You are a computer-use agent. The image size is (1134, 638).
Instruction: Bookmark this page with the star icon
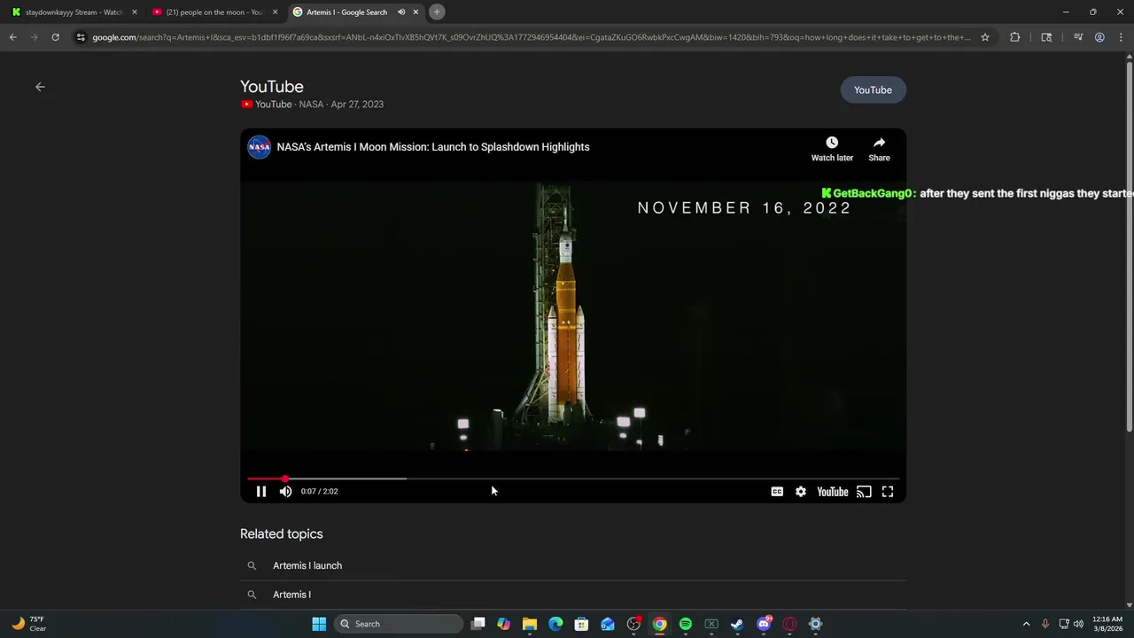tap(984, 37)
